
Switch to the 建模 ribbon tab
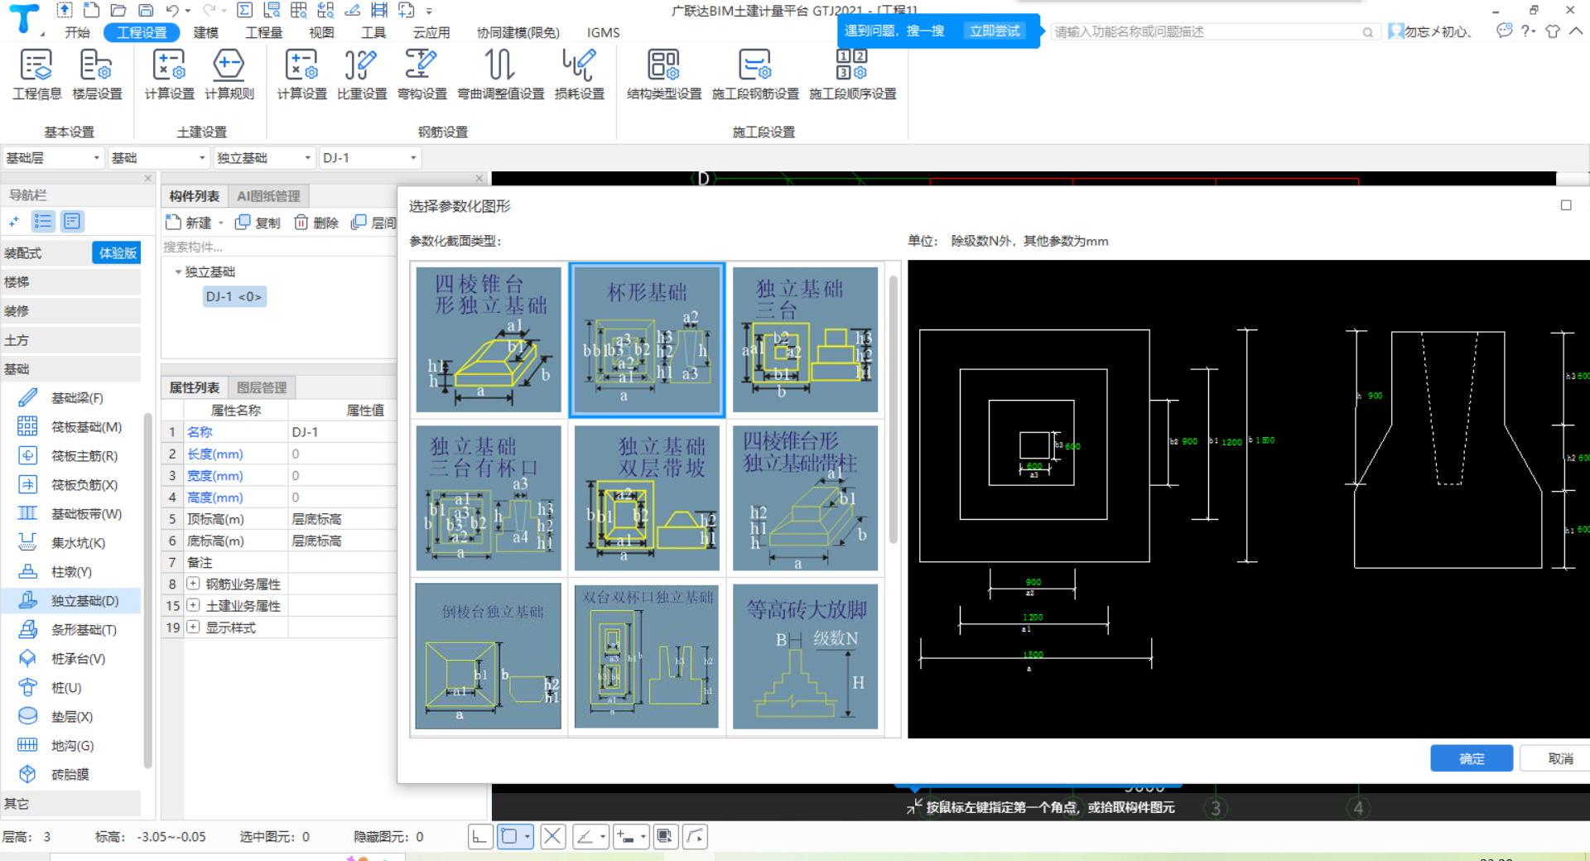pos(205,32)
